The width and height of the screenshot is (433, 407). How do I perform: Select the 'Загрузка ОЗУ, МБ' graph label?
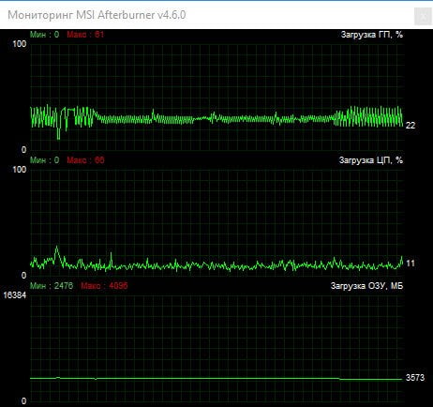coord(366,286)
